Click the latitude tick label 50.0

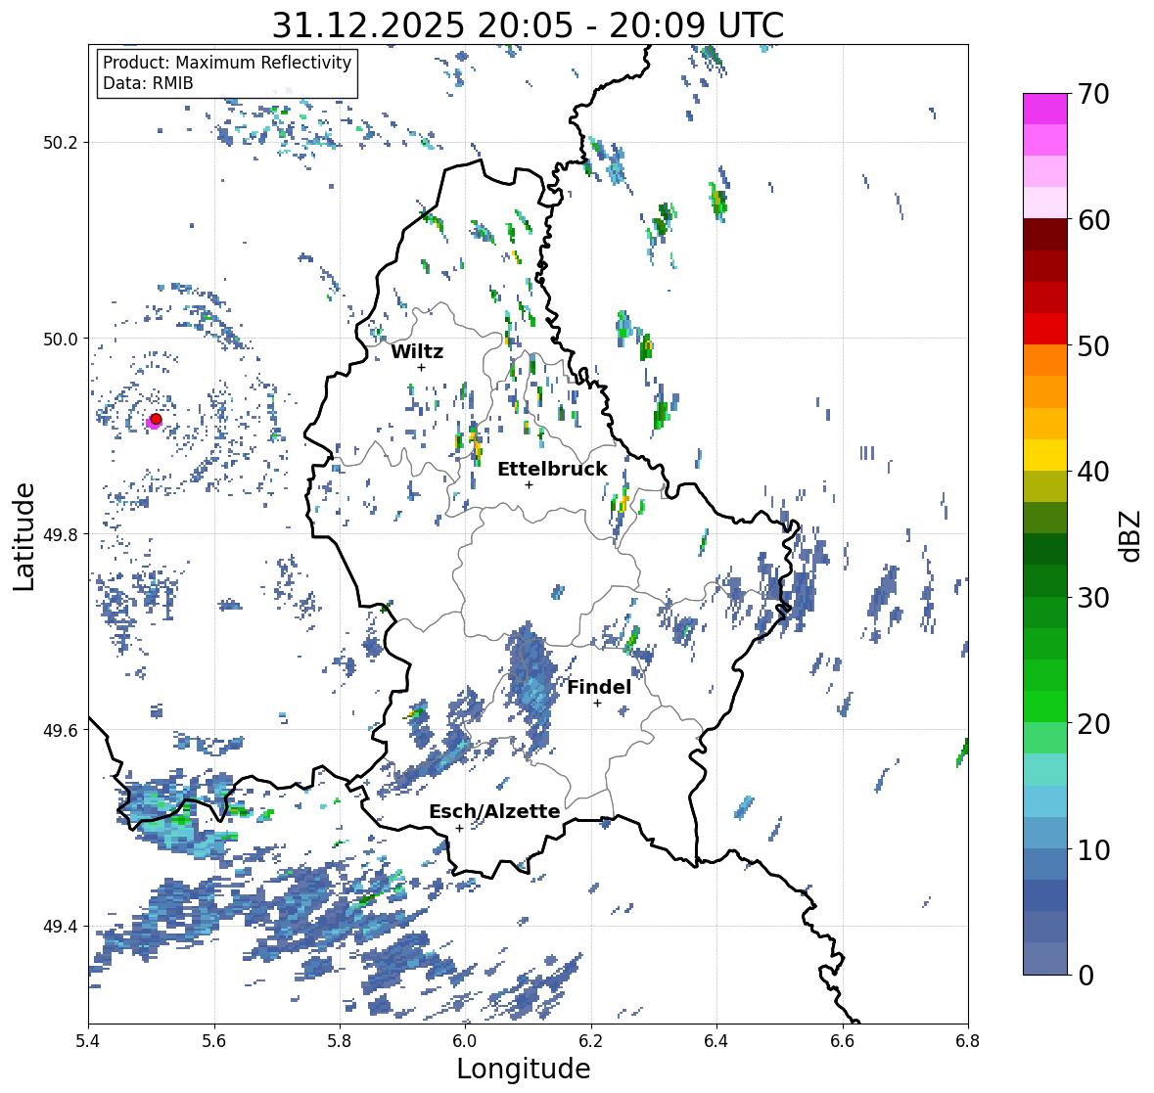[61, 340]
